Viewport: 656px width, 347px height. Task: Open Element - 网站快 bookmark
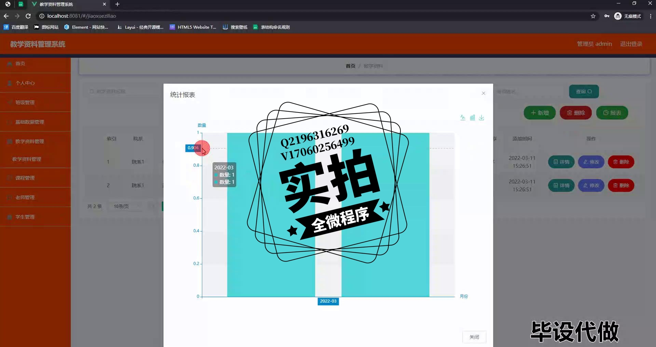86,27
